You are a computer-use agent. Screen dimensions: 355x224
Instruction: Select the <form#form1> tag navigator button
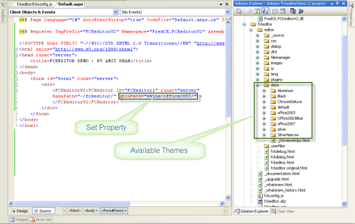tap(114, 211)
